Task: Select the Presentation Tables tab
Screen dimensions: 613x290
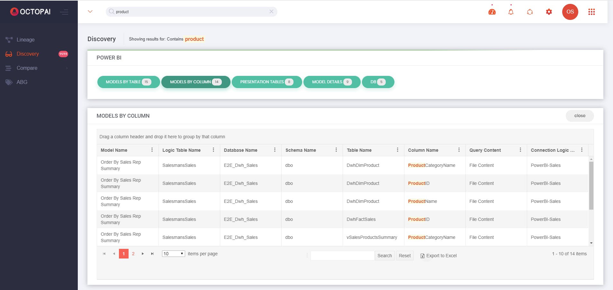Action: (266, 82)
